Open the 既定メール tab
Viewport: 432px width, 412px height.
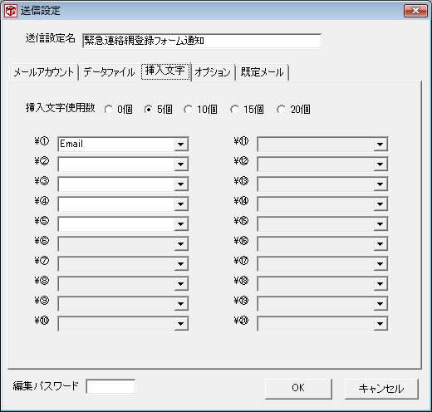coord(262,72)
